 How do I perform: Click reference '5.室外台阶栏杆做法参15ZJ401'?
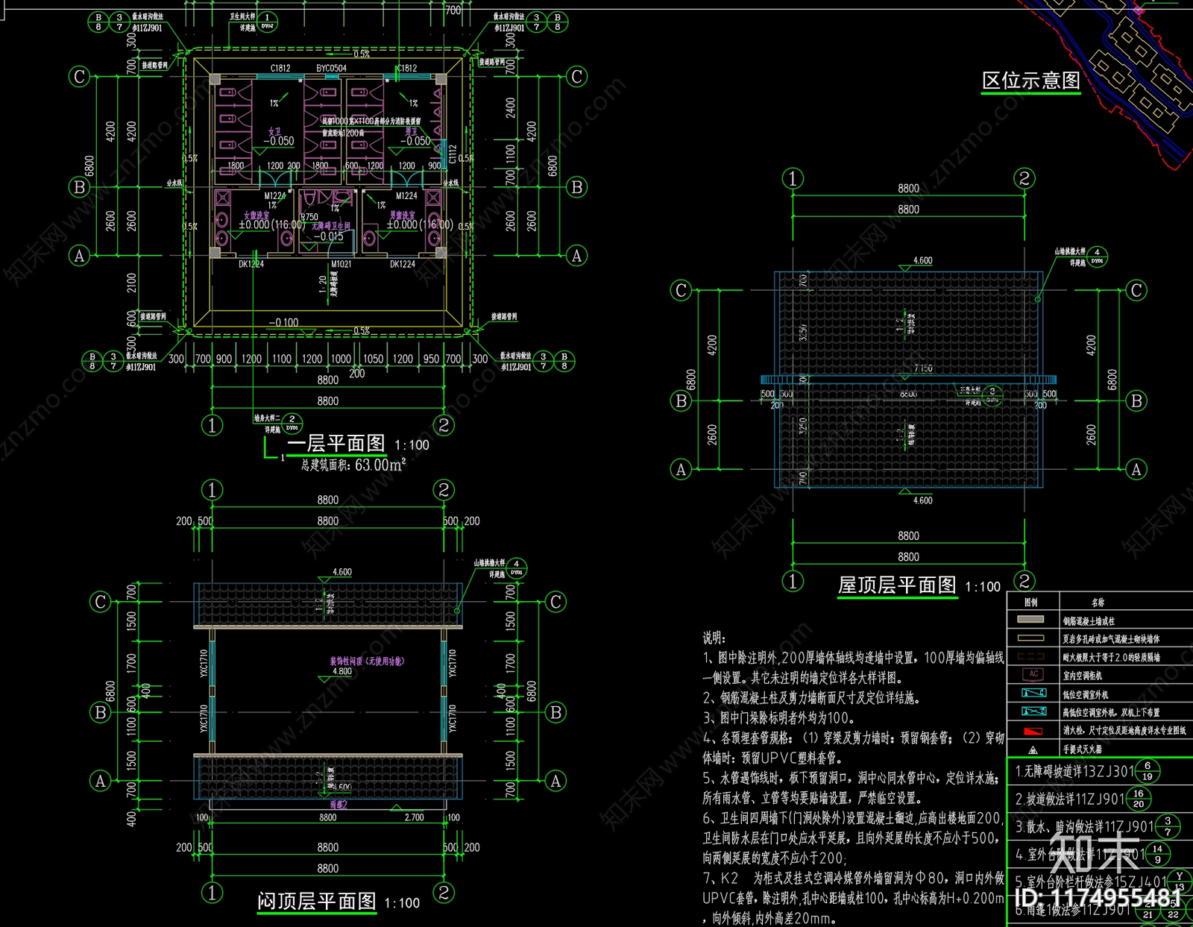[x=1090, y=881]
